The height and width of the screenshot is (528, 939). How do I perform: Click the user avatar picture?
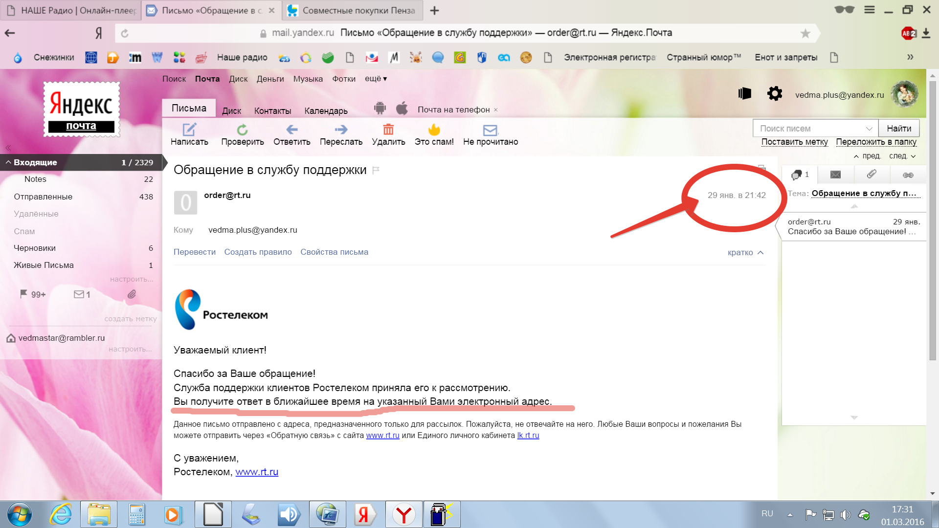pyautogui.click(x=904, y=94)
